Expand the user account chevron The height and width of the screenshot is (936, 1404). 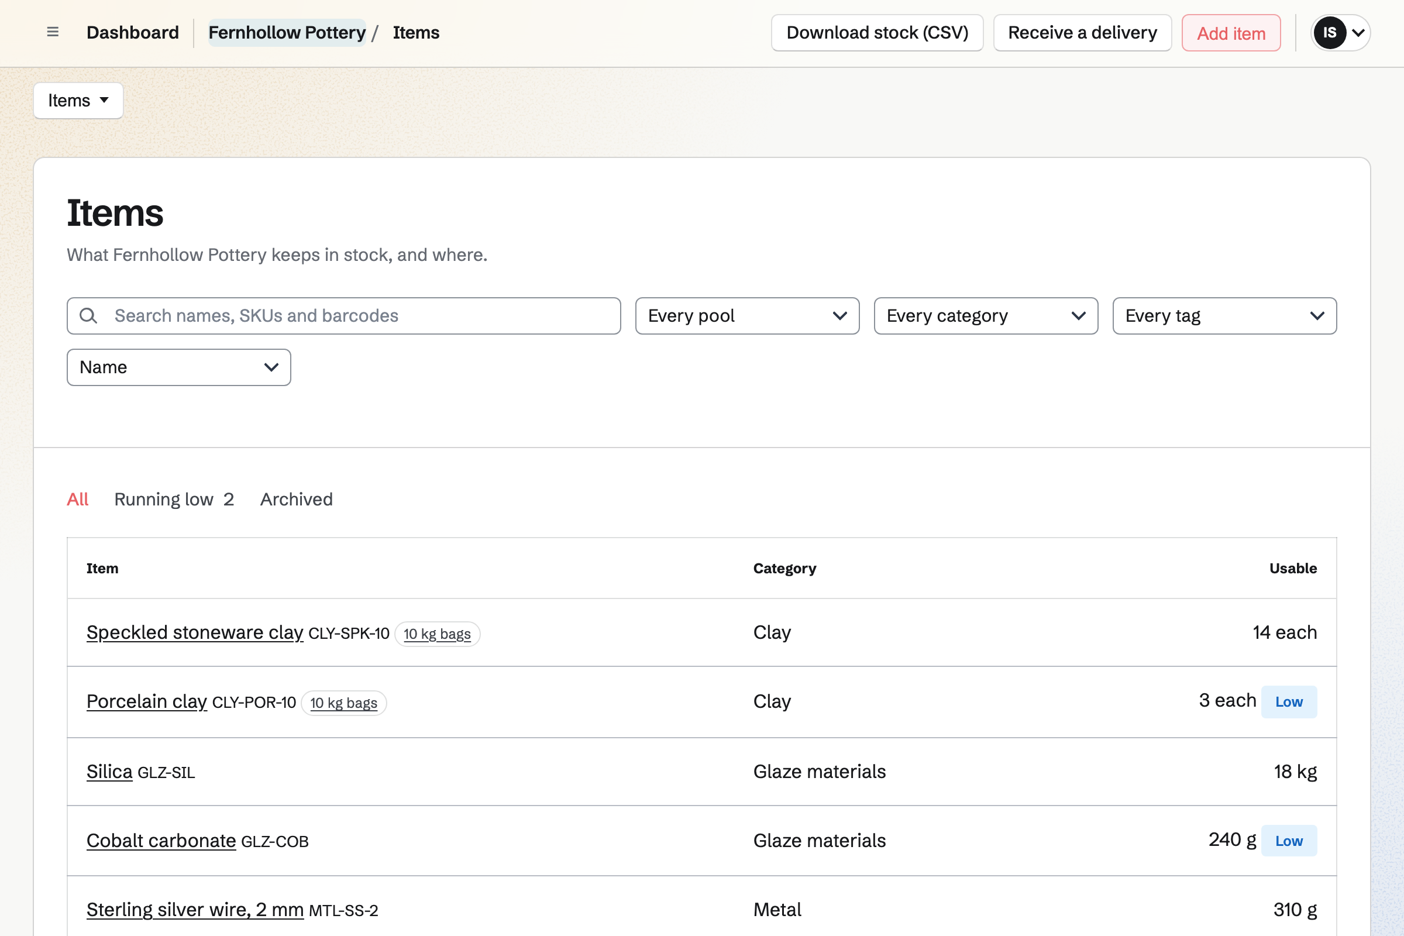pos(1358,32)
